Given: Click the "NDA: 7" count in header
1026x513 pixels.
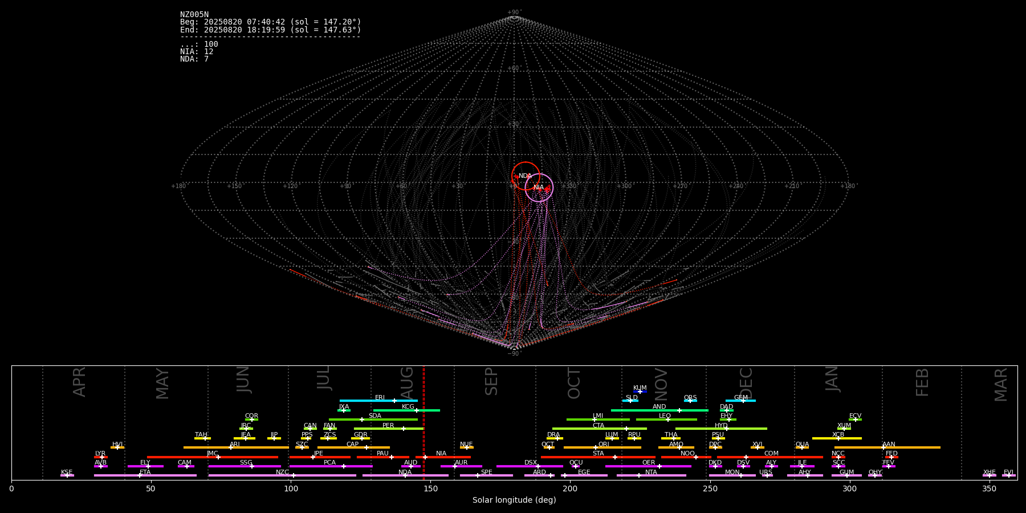Looking at the screenshot, I should point(194,59).
